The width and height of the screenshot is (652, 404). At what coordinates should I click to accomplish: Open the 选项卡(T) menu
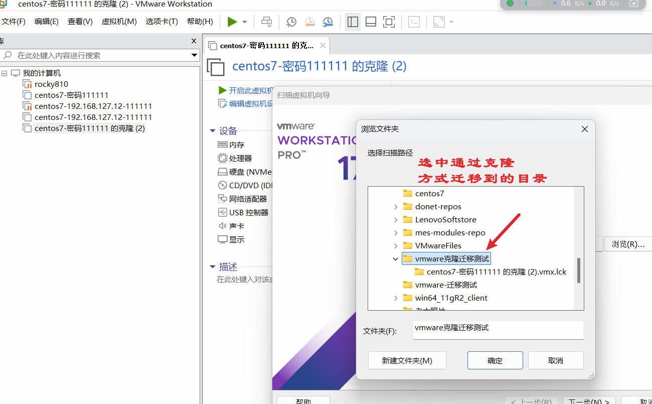pyautogui.click(x=162, y=22)
